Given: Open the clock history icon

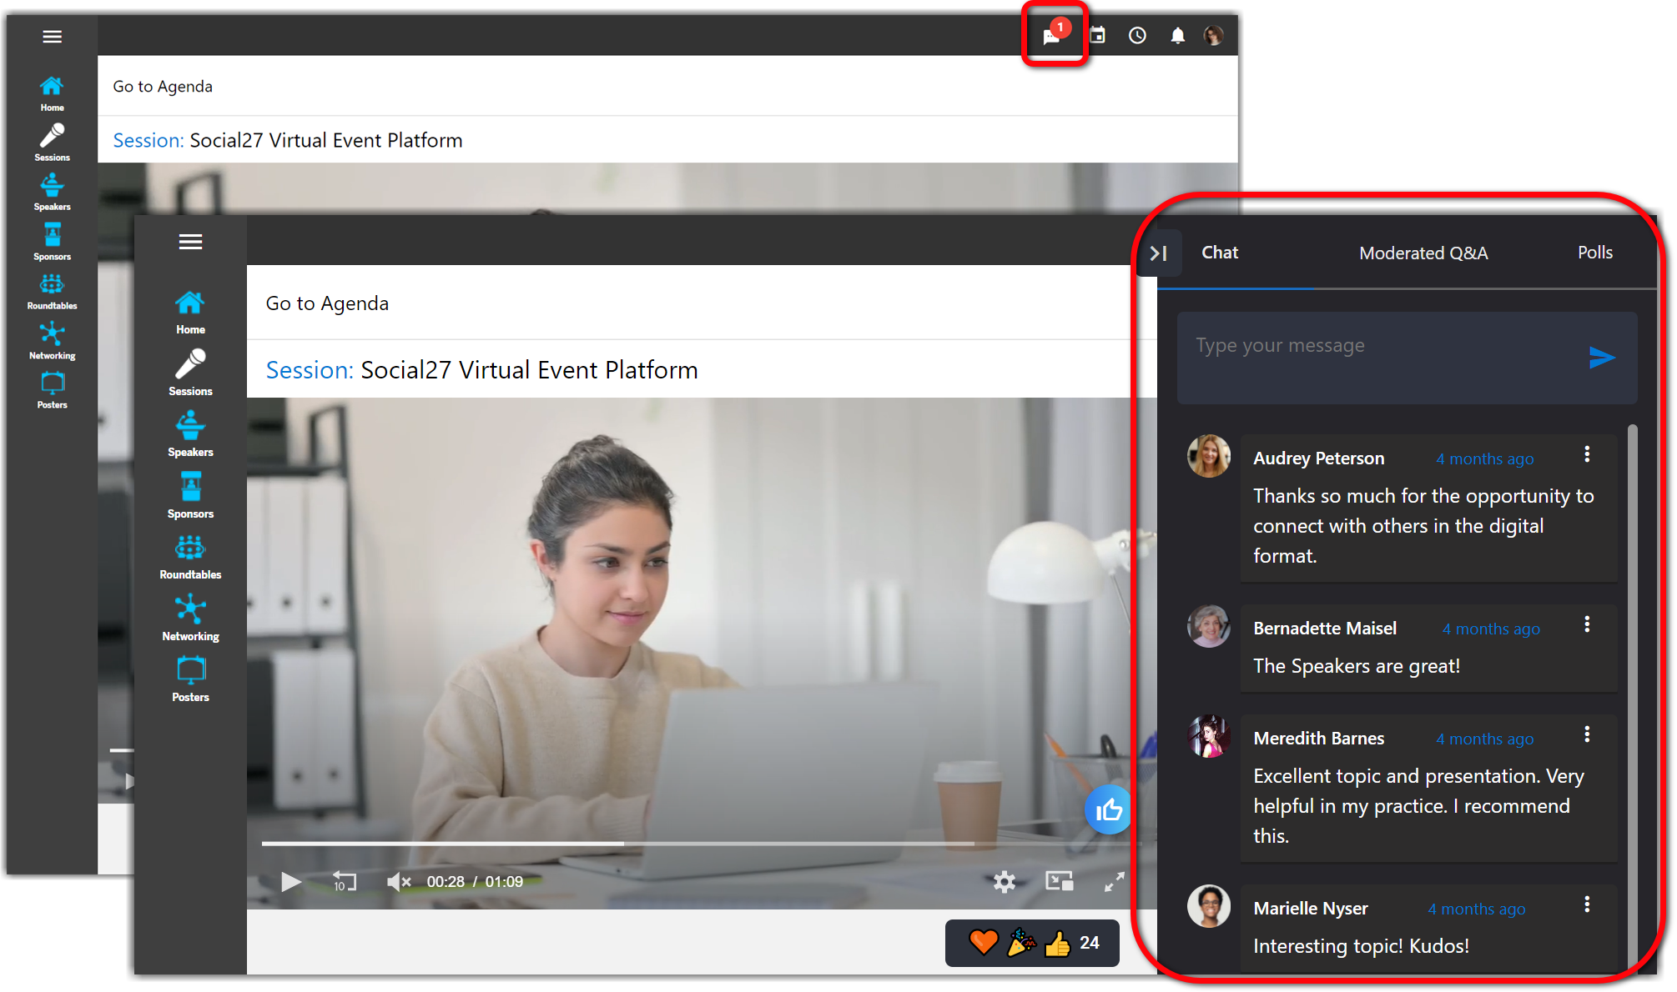Looking at the screenshot, I should tap(1137, 36).
